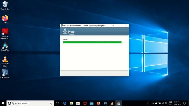Select the vokoscreen desktop shortcut
This screenshot has height=106, width=189.
5,74
